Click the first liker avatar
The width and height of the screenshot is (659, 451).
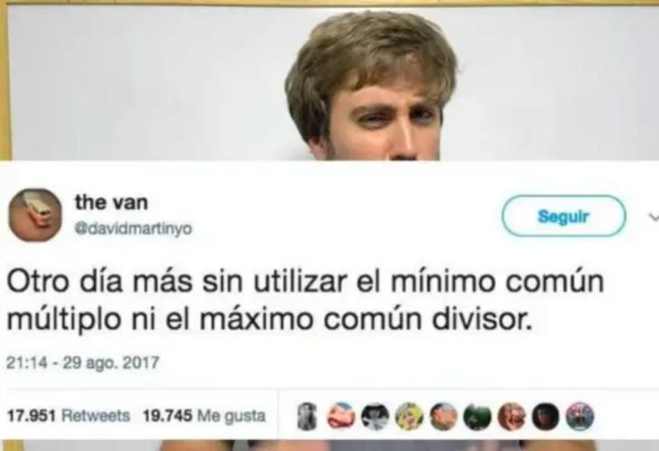(306, 416)
